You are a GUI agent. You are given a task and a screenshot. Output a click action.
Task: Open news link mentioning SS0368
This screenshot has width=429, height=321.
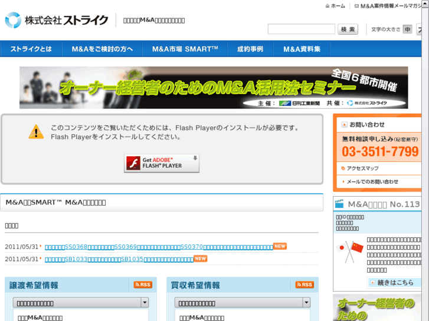click(159, 247)
